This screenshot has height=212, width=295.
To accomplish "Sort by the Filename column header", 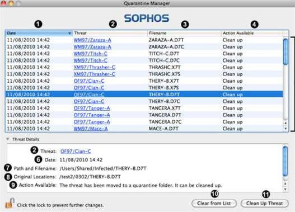I will point(184,33).
